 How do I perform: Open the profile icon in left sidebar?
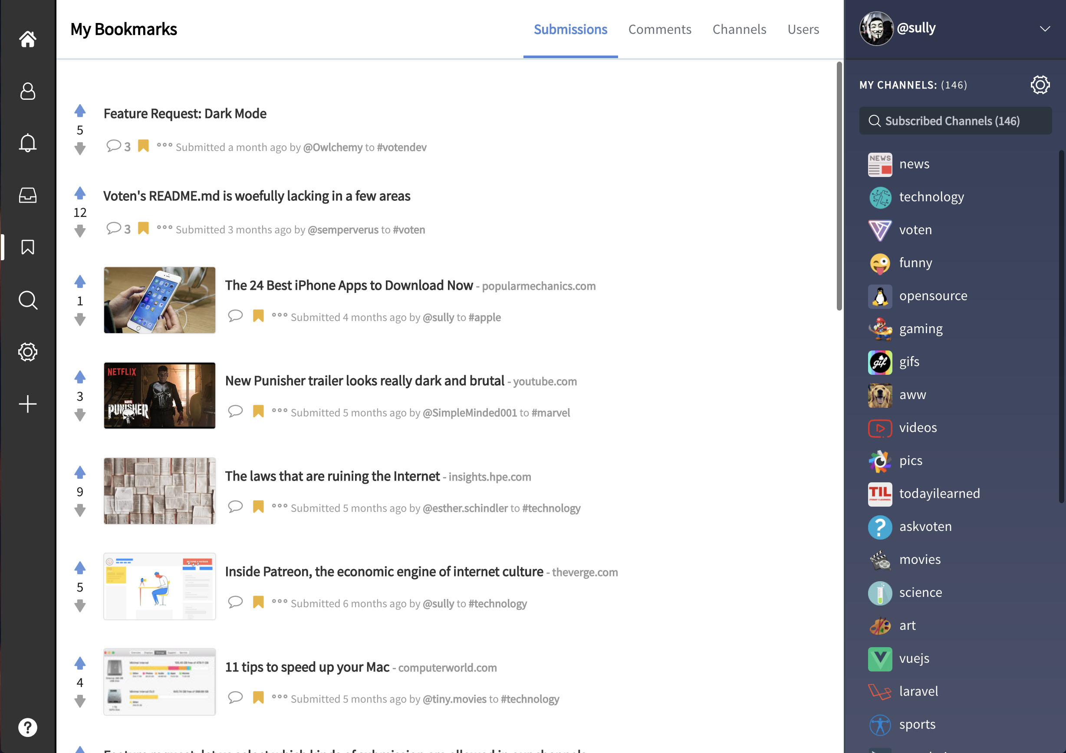(x=27, y=91)
